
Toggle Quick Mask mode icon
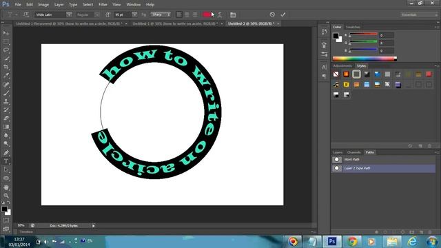[x=6, y=220]
